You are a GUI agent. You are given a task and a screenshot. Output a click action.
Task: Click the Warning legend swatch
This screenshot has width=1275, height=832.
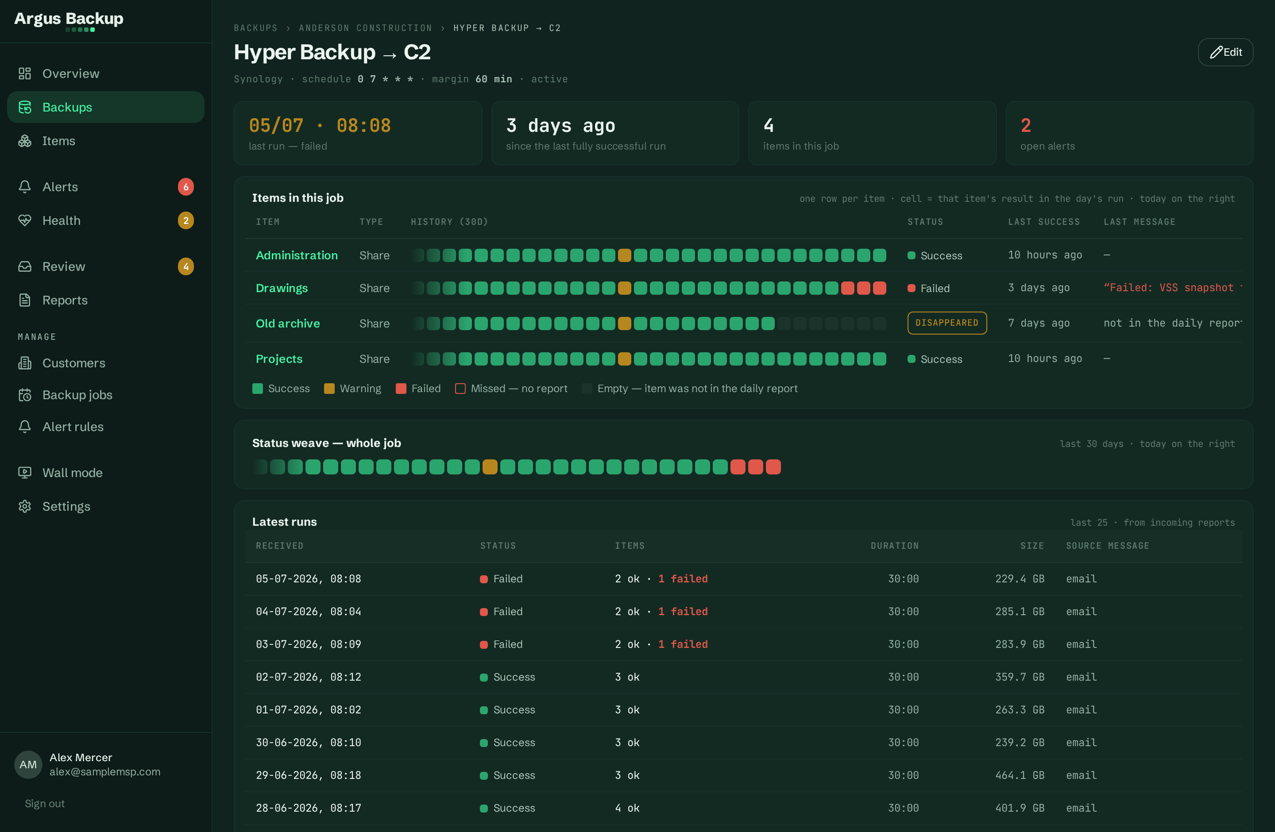click(329, 389)
